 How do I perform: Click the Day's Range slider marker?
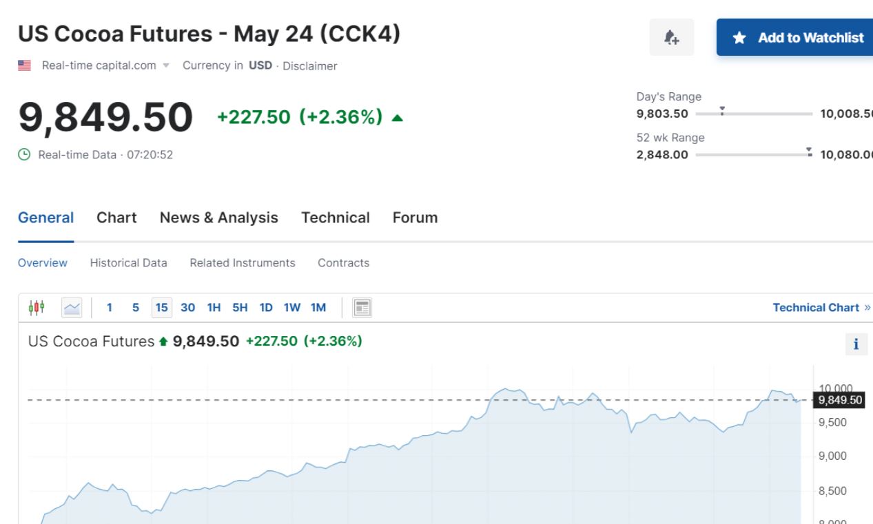[x=721, y=110]
